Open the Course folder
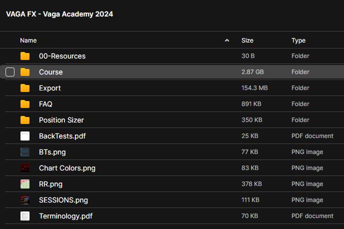 point(51,72)
